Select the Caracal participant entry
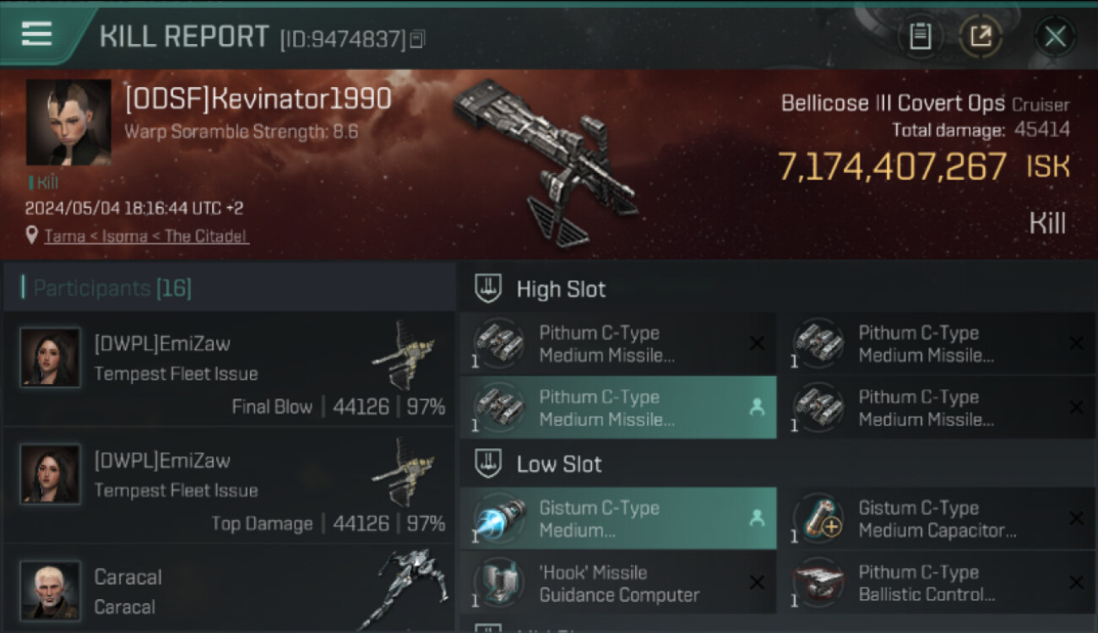Viewport: 1098px width, 633px height. (229, 590)
